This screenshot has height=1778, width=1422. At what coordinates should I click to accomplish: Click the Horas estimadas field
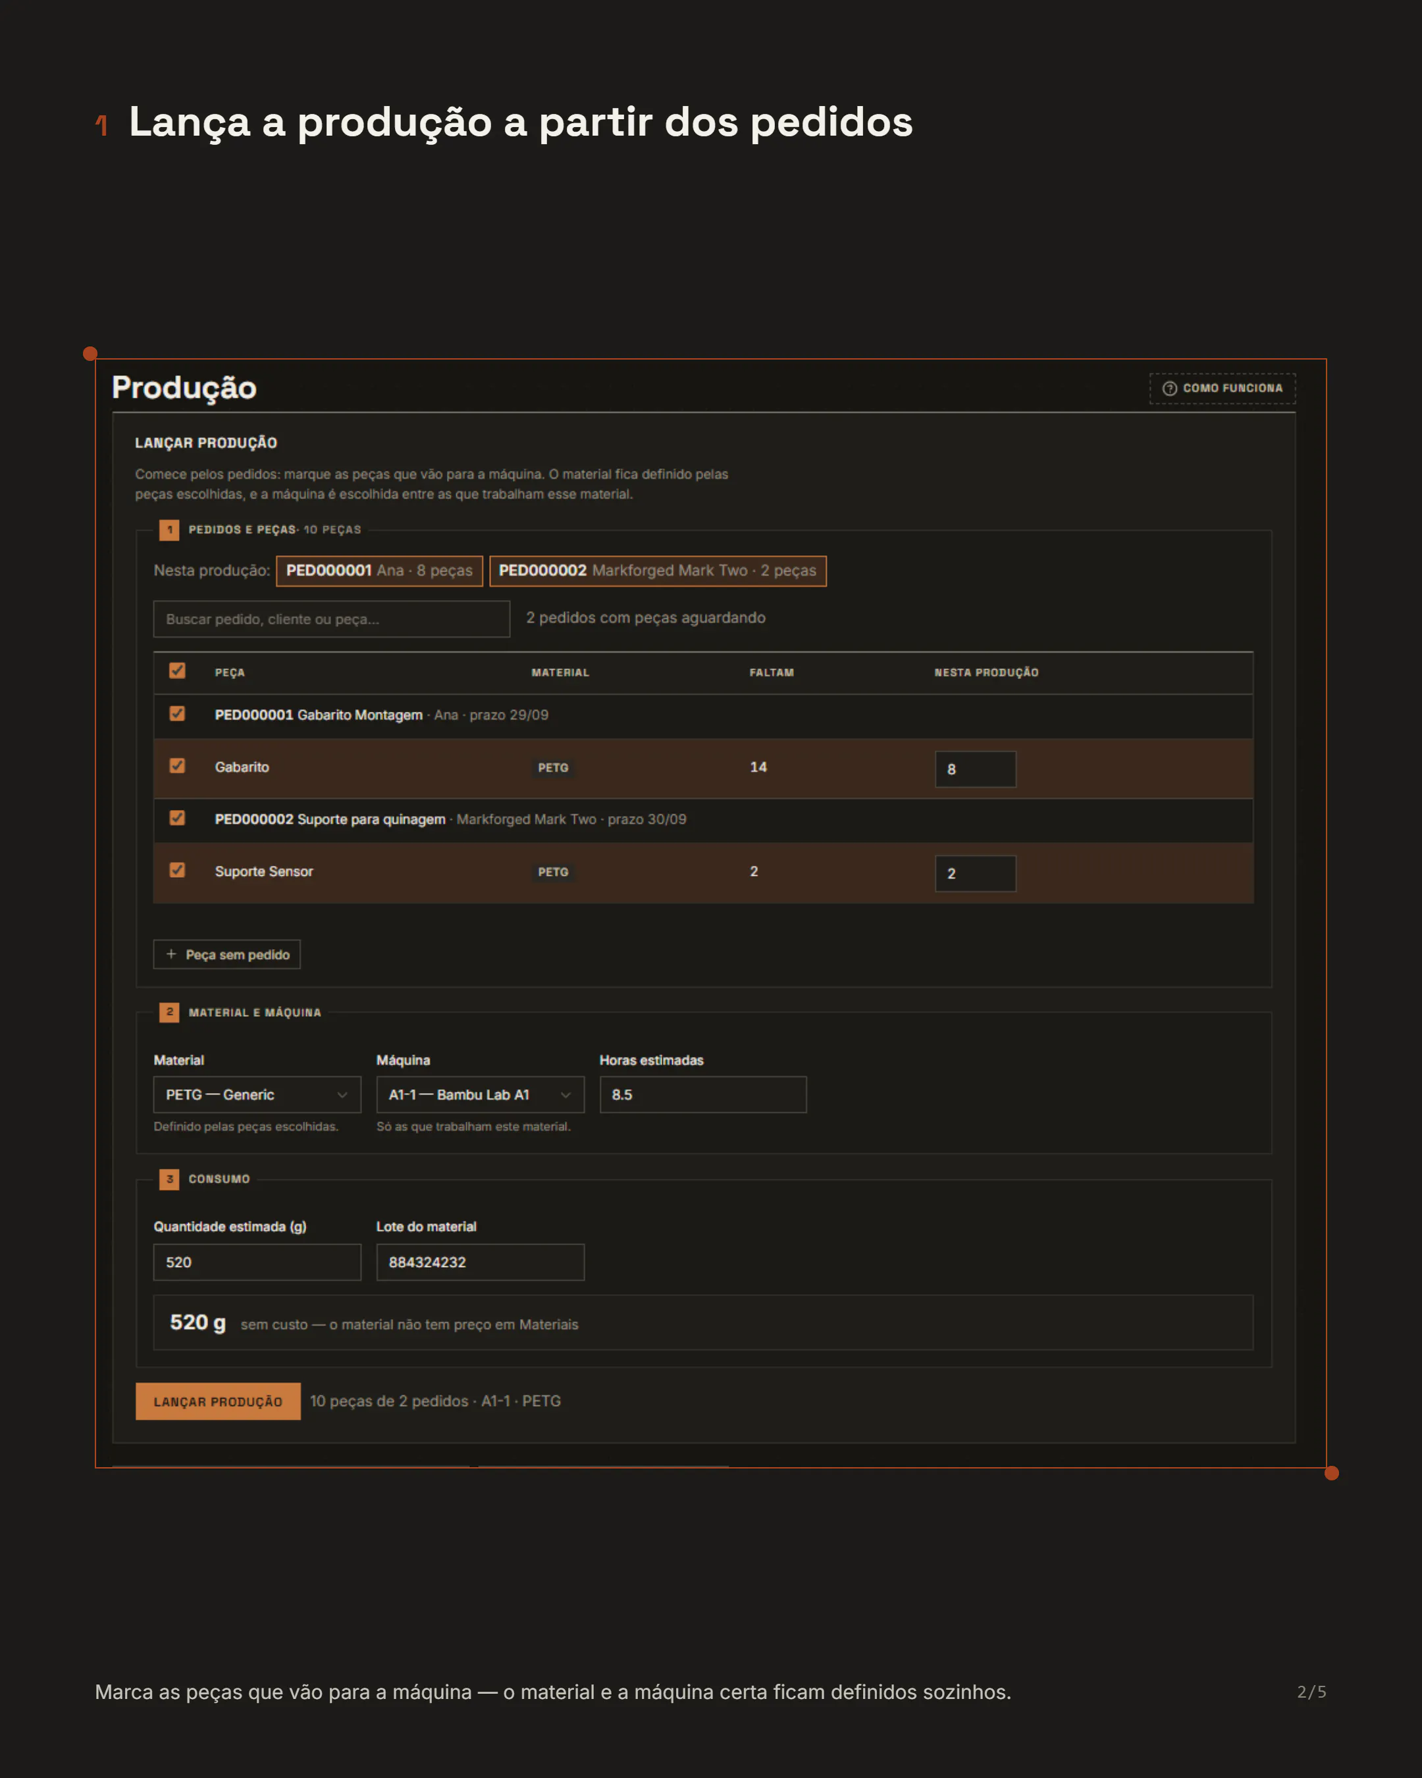[x=703, y=1094]
